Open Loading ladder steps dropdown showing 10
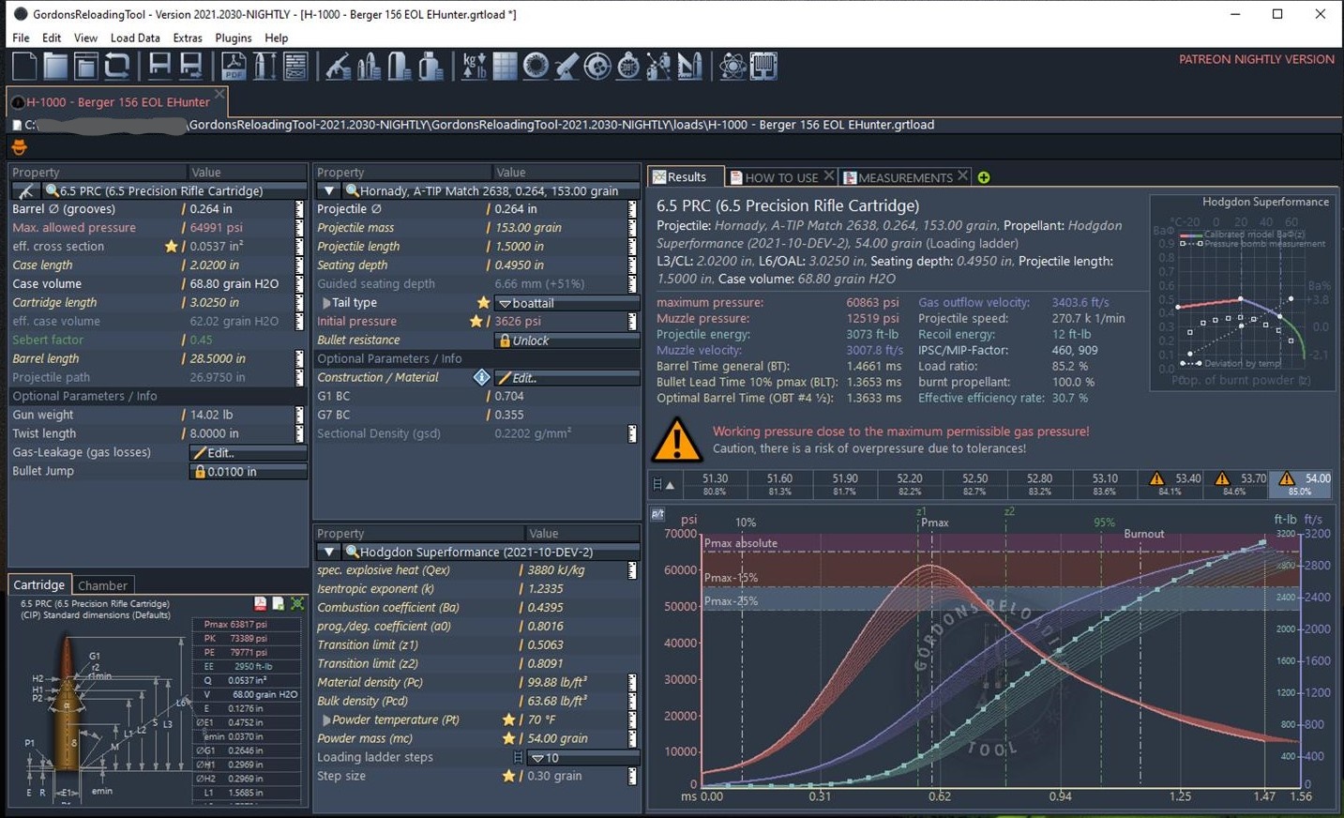The image size is (1344, 818). (581, 757)
